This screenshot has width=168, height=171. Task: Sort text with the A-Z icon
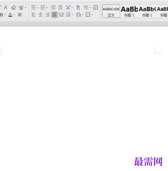click(78, 8)
